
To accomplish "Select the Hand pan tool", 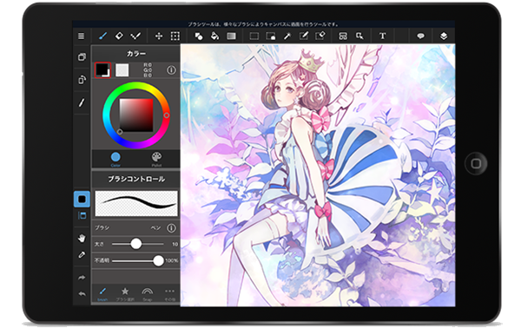I will [82, 238].
